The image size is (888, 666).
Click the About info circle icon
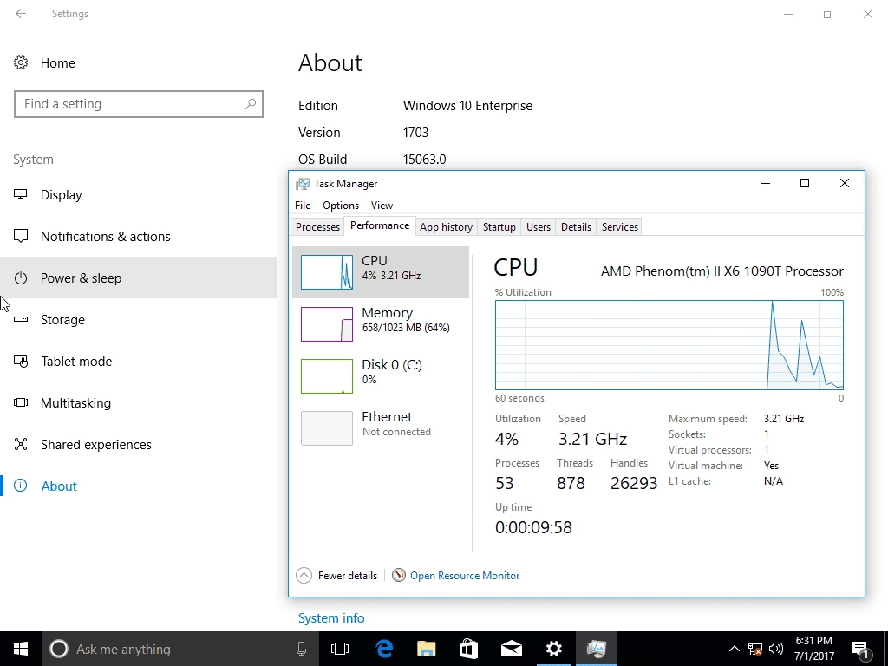(x=21, y=486)
